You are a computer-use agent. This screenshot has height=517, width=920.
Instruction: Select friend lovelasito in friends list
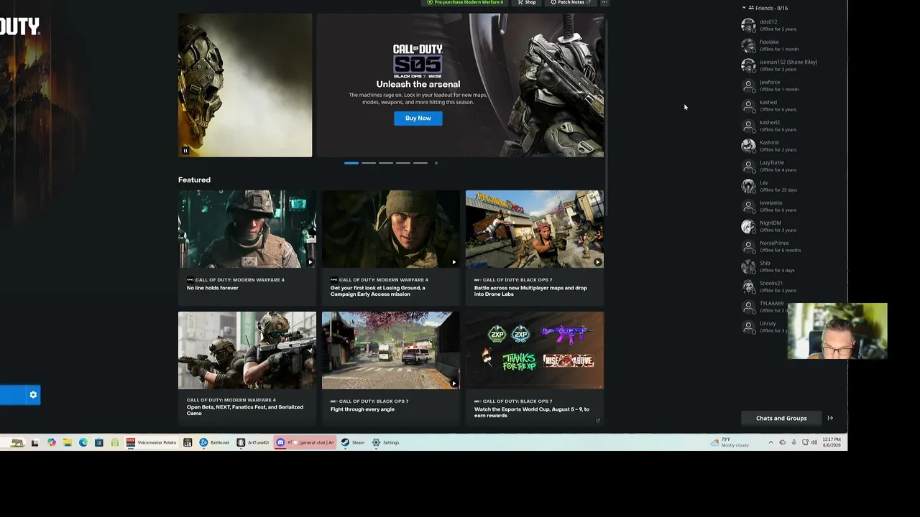click(780, 206)
